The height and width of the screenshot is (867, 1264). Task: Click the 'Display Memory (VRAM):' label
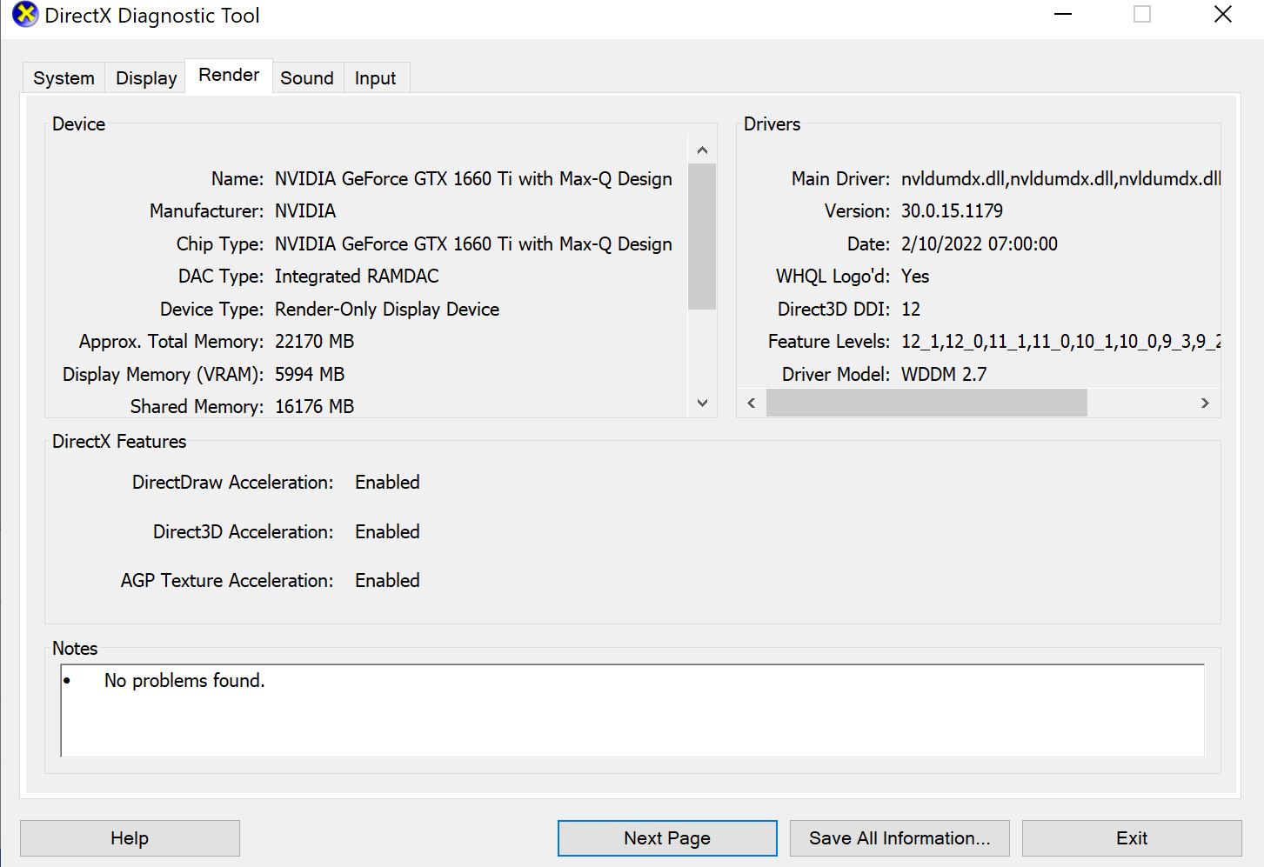point(163,375)
